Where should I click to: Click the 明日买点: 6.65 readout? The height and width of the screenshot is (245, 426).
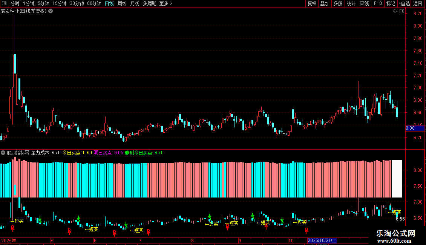109,153
